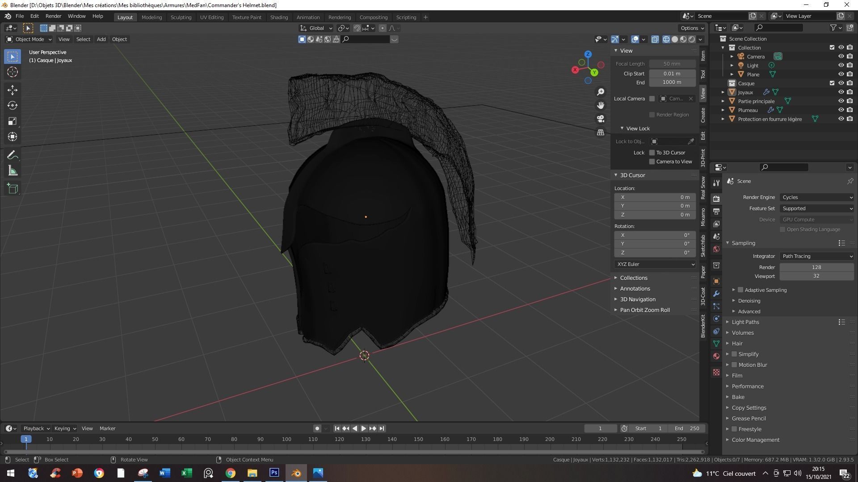
Task: Open the viewport Add menu
Action: pos(101,39)
